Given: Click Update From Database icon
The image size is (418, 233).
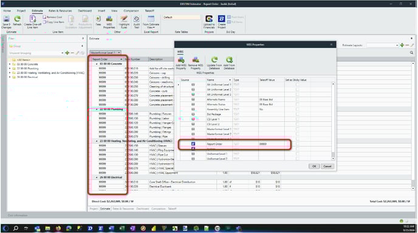Looking at the screenshot, I should coord(214,63).
